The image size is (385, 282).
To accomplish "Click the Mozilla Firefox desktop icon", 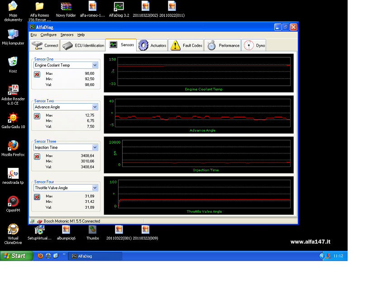I will (x=13, y=146).
